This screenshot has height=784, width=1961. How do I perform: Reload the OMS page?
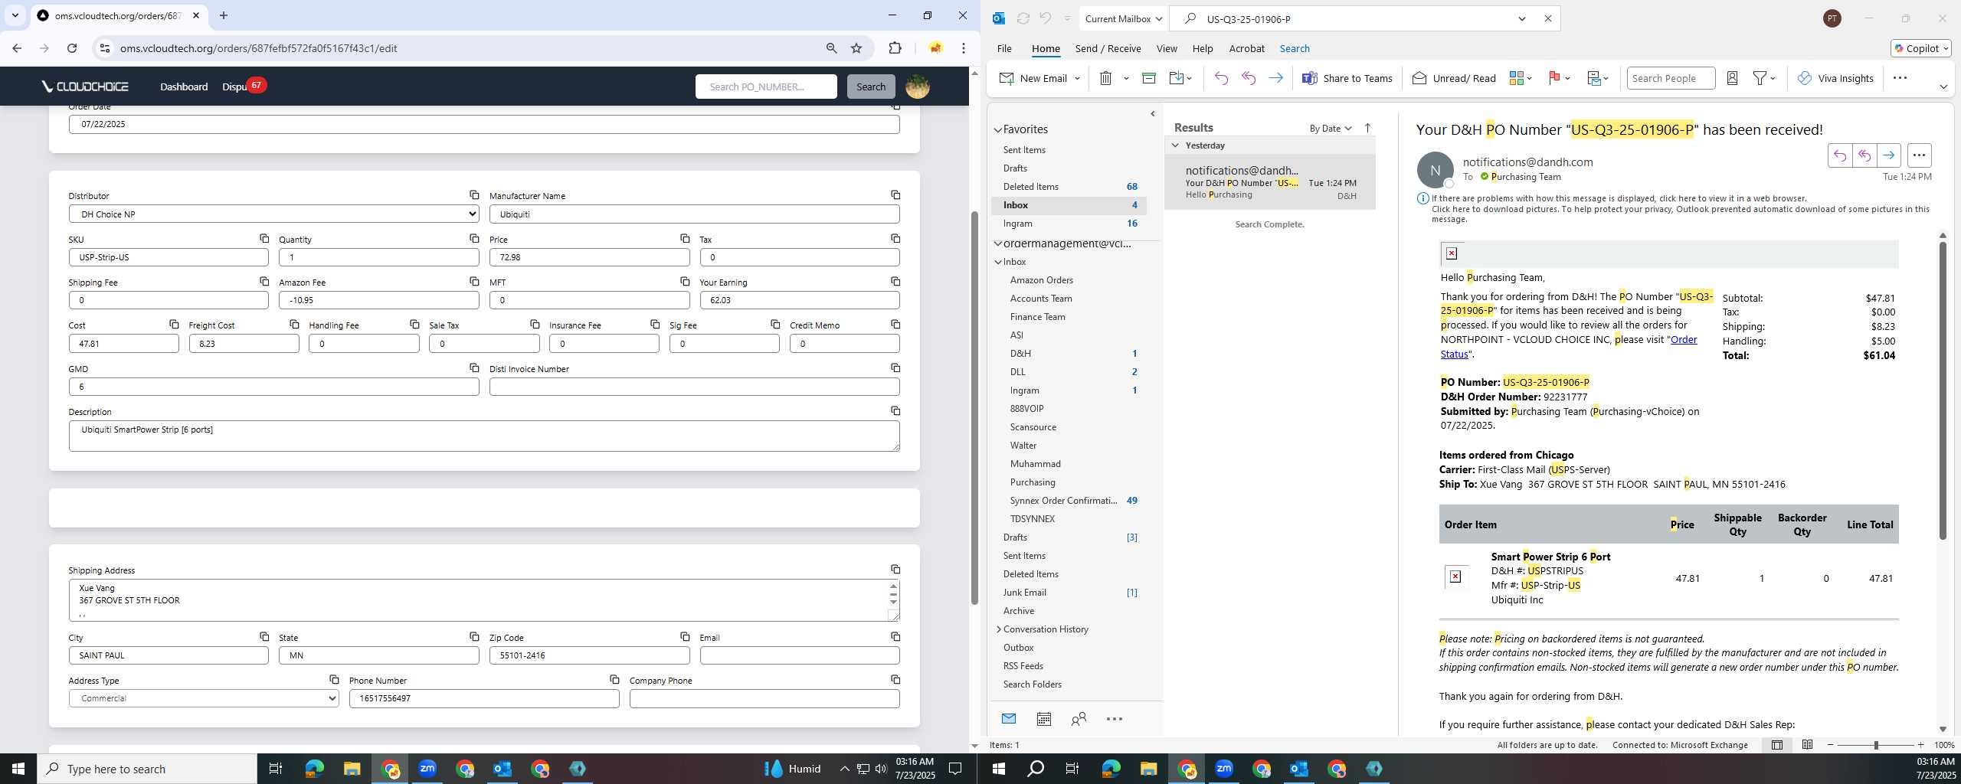tap(72, 48)
